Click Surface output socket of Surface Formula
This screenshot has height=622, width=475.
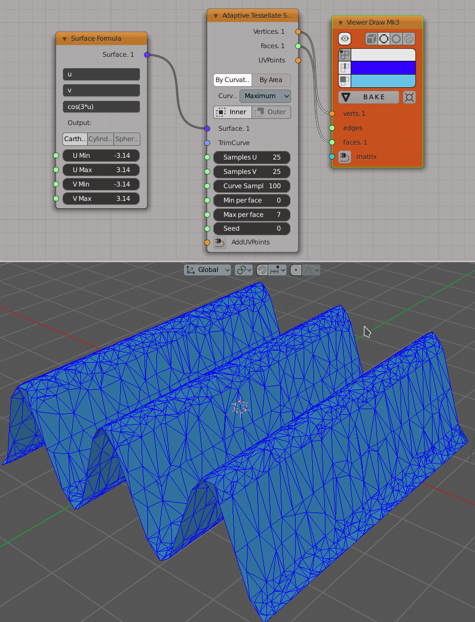147,55
